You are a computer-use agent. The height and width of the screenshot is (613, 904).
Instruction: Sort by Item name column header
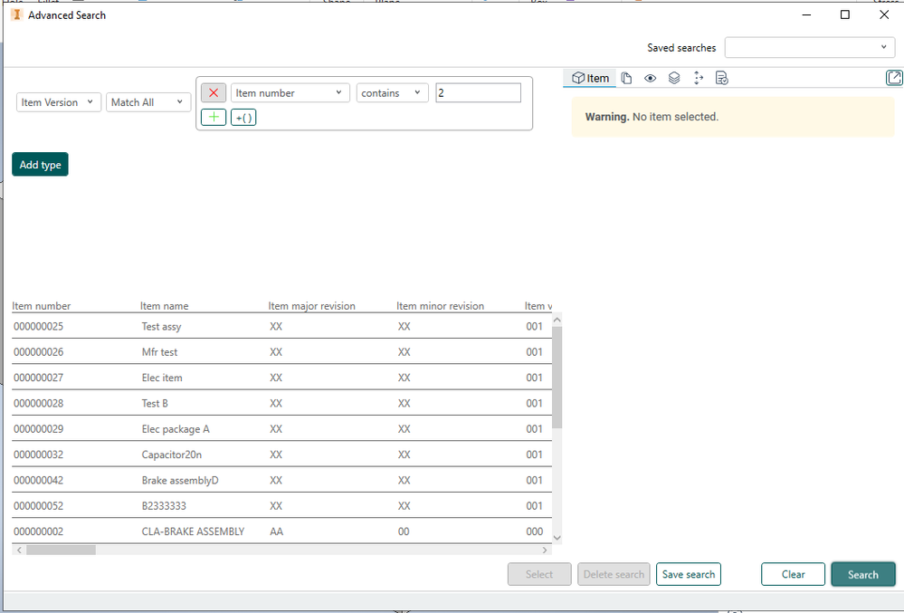pos(165,306)
